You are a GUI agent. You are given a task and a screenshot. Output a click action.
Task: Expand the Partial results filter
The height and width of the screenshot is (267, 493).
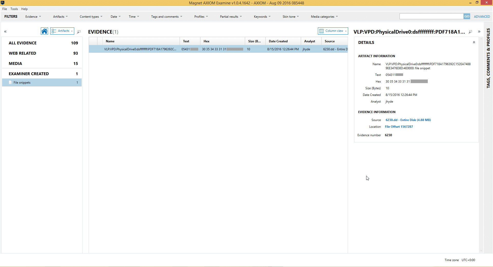coord(231,17)
